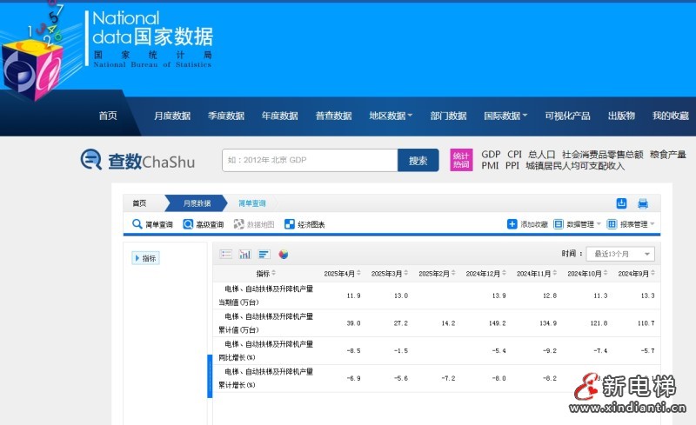Show data as horizontal bar chart
696x425 pixels.
click(x=264, y=254)
